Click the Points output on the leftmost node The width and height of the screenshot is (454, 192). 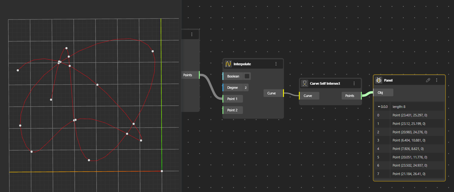(x=188, y=75)
